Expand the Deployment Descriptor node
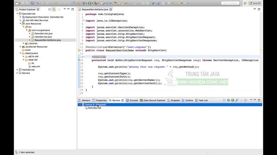Image resolution: width=277 pixels, height=155 pixels. (x=20, y=17)
